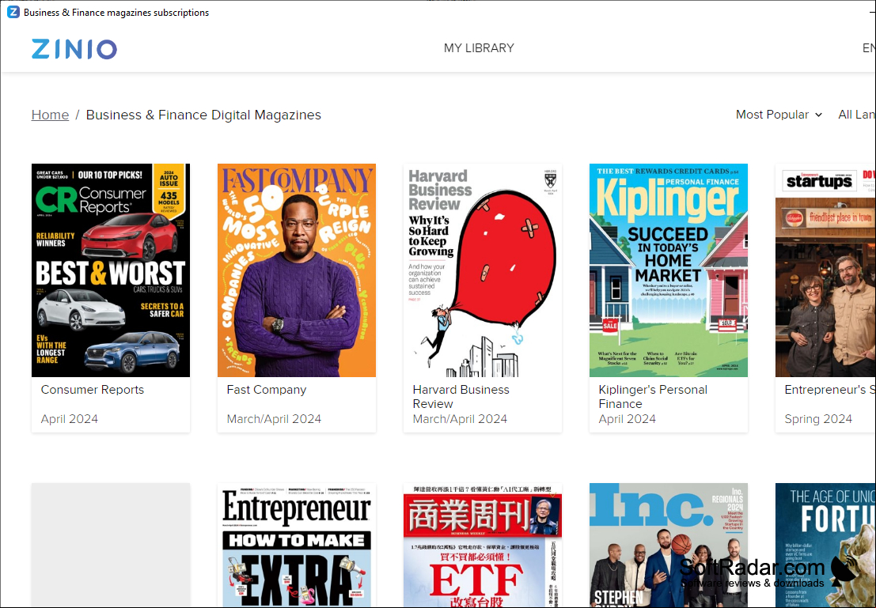Image resolution: width=876 pixels, height=608 pixels.
Task: Open the Harvard Business Review cover
Action: (x=483, y=270)
